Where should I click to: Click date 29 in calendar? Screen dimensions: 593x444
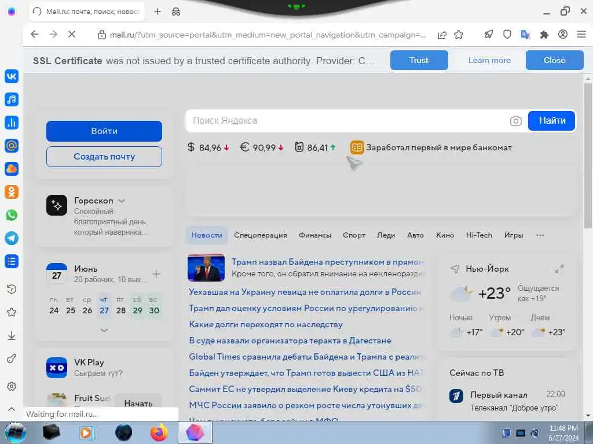click(x=138, y=310)
